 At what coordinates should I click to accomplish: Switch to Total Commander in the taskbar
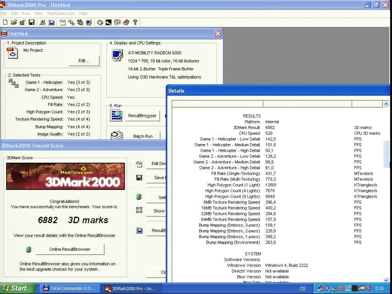69,288
